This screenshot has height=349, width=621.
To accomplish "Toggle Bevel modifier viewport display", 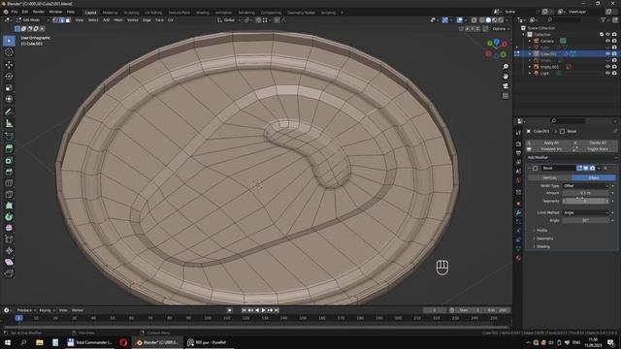I will (586, 168).
